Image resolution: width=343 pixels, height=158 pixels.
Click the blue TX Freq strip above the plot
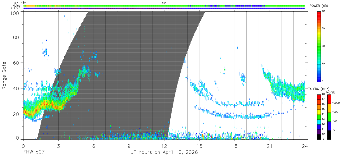[164, 8]
